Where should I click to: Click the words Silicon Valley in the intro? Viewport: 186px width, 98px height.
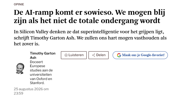pyautogui.click(x=34, y=32)
